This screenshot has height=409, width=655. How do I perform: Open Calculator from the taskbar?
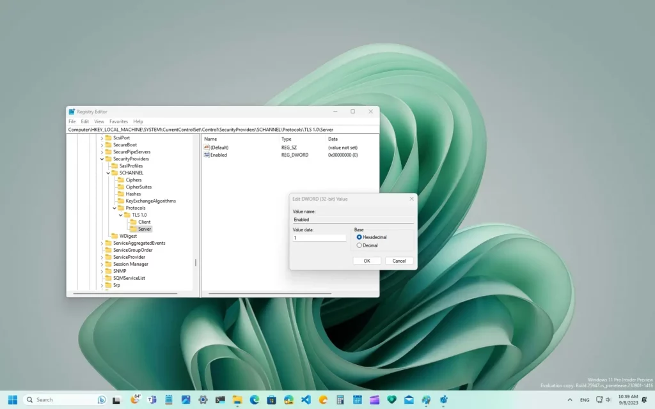(340, 400)
